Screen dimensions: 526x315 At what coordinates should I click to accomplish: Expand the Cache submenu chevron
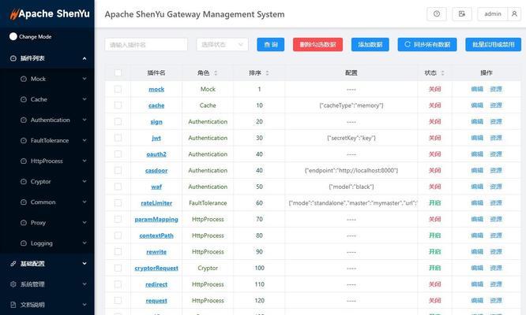coord(85,99)
